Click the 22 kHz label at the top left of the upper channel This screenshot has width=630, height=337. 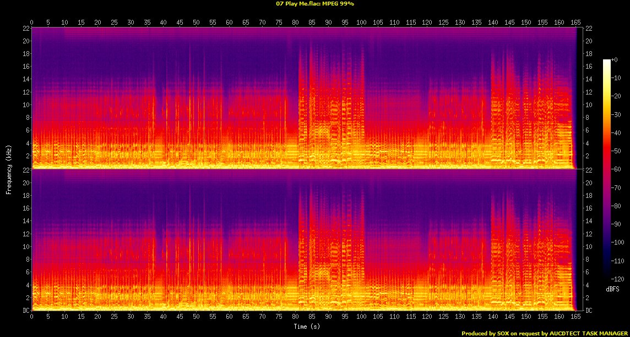click(x=25, y=28)
